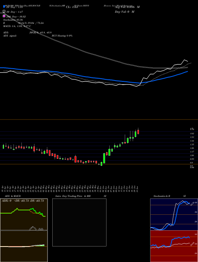The width and height of the screenshot is (198, 262).
Task: Click the 'MACD: 1.6, 1.33, 0.27 C' readout
Action: click(x=17, y=26)
